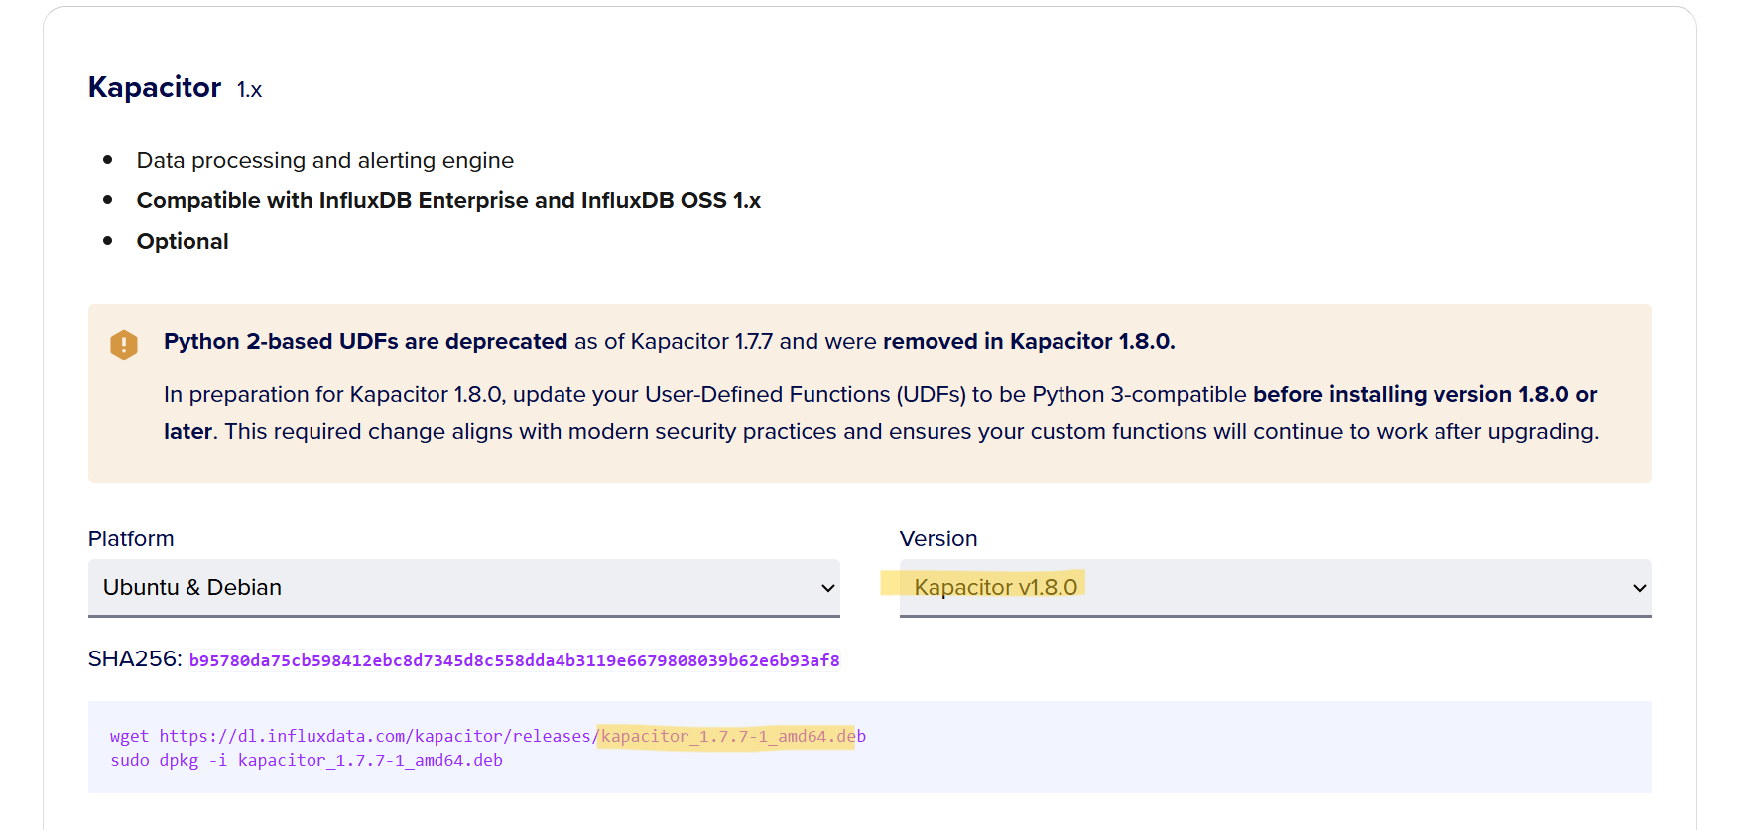1748x830 pixels.
Task: Click the highlighted deb filename in the wget URL
Action: coord(726,736)
